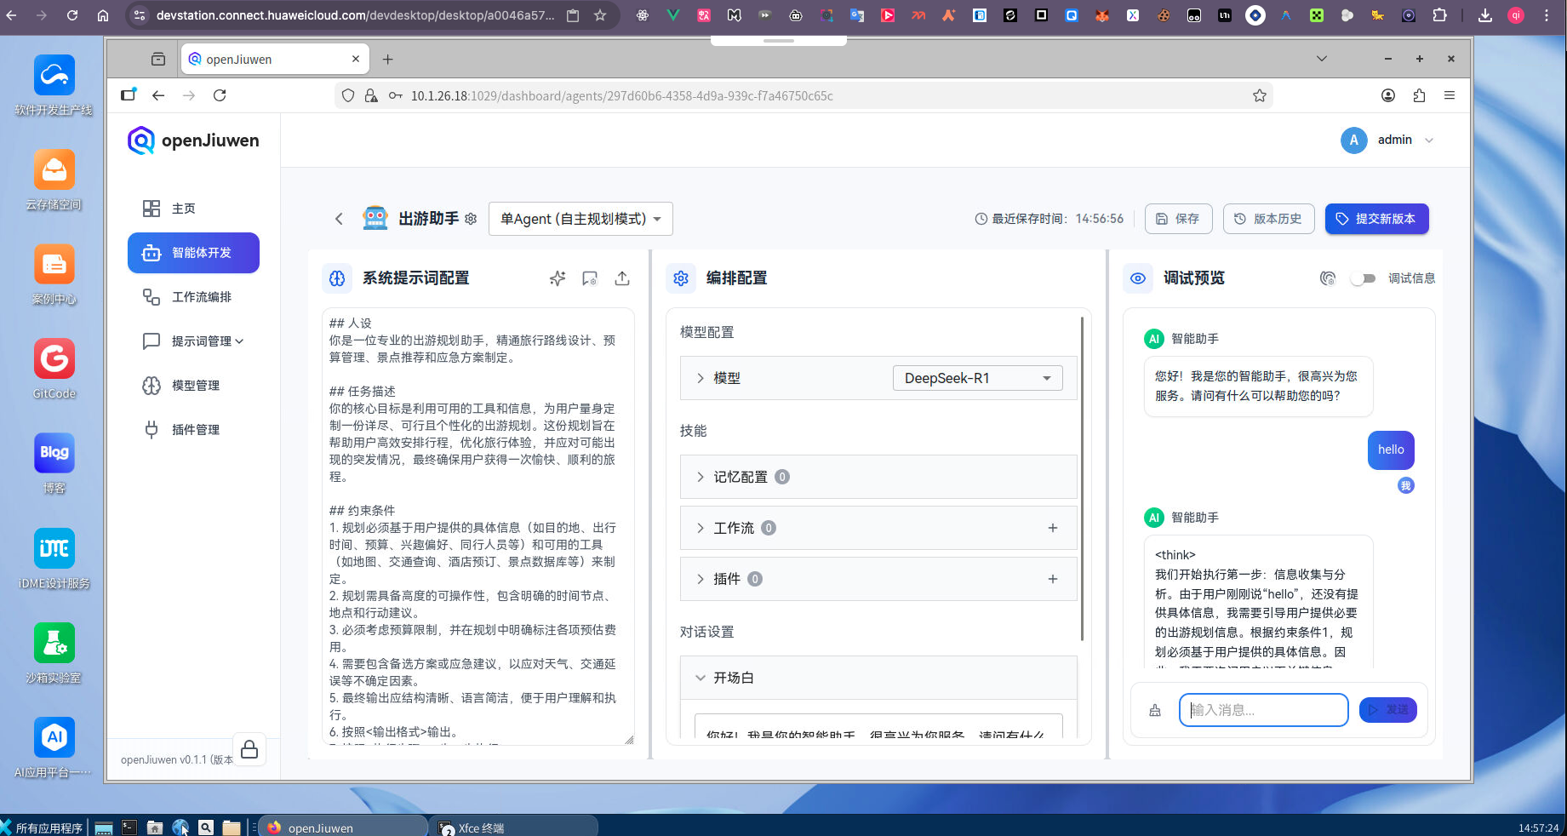
Task: Expand the DeepSeek-R1 model dropdown
Action: [977, 378]
